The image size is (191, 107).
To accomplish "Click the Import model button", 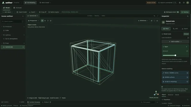I will [22, 12].
